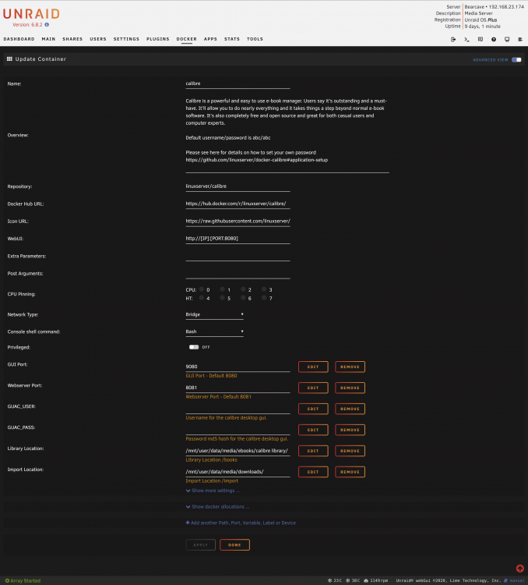Click the Array Started status icon

[x=7, y=580]
